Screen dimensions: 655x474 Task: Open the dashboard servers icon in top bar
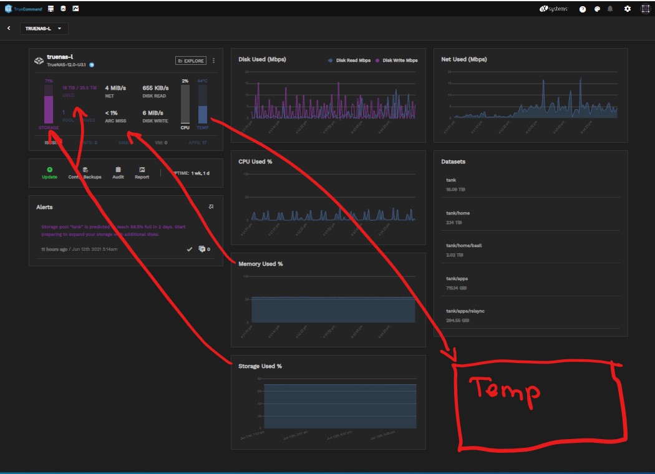point(51,9)
